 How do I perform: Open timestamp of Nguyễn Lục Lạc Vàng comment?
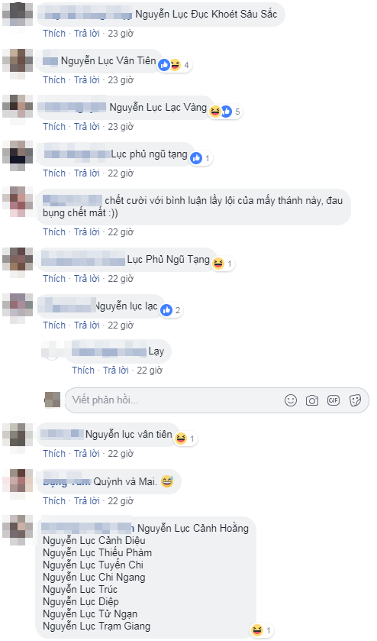pyautogui.click(x=121, y=127)
